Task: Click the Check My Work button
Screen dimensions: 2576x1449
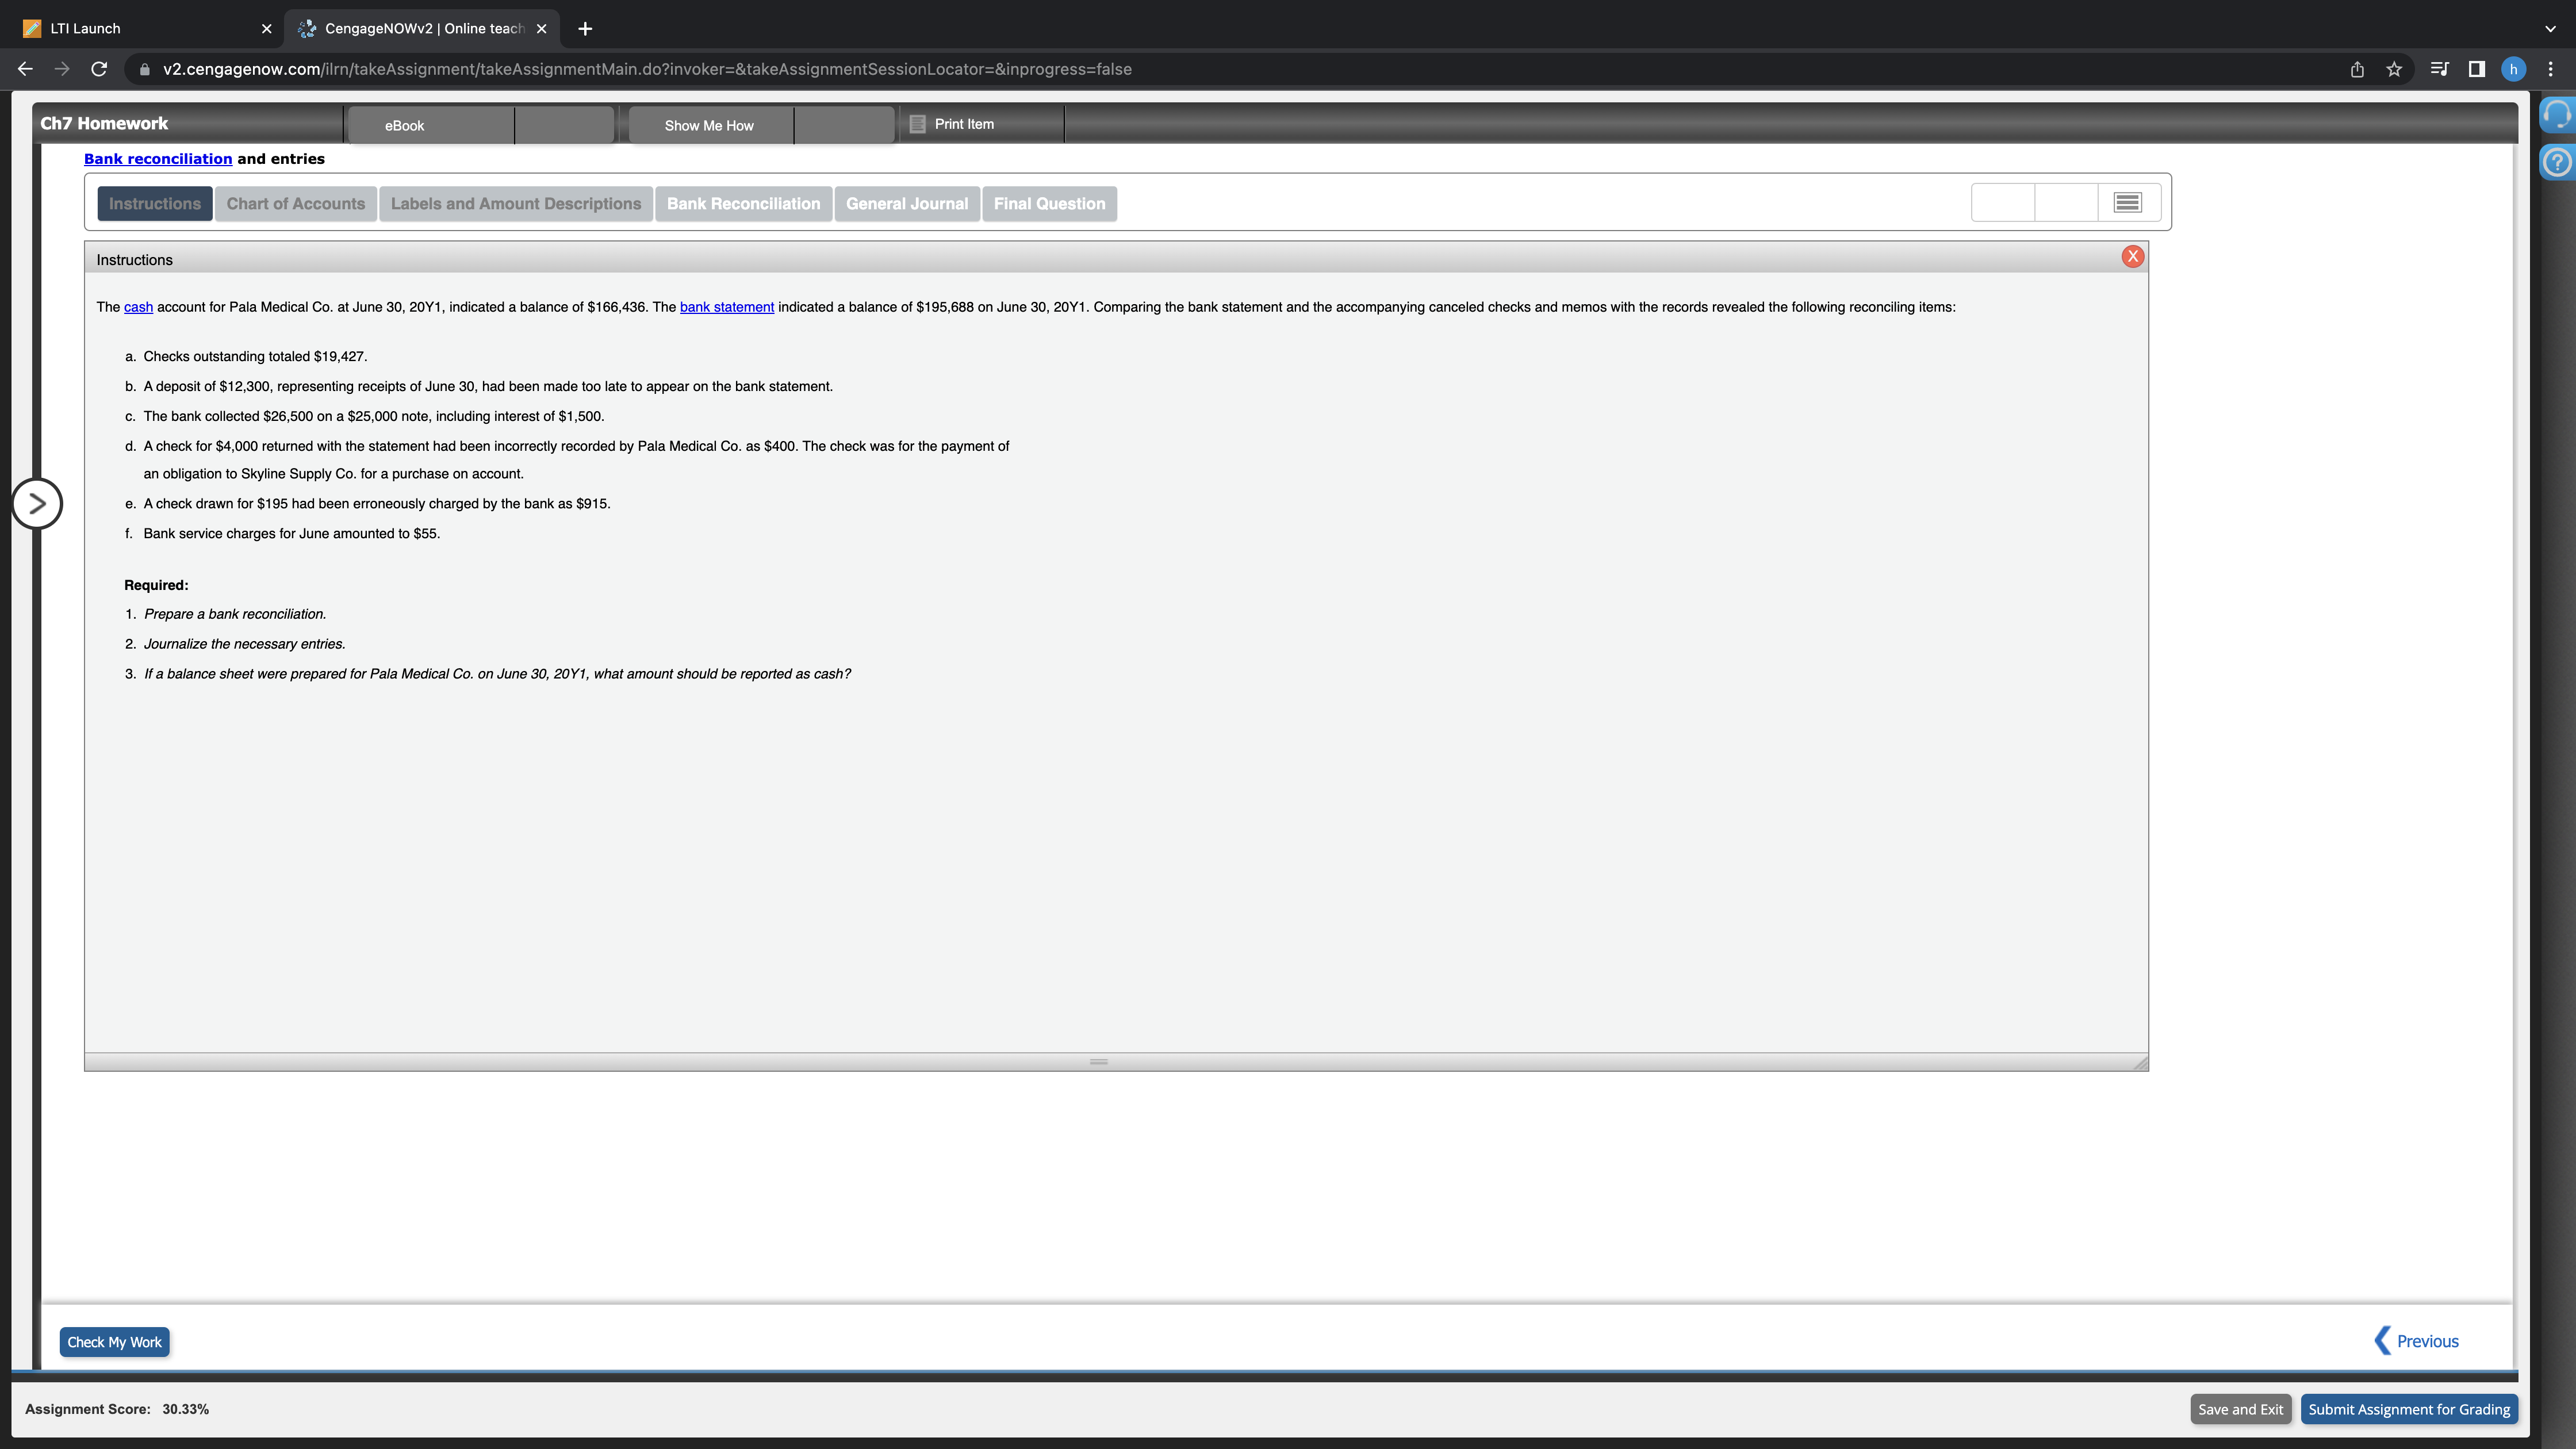Action: (x=114, y=1342)
